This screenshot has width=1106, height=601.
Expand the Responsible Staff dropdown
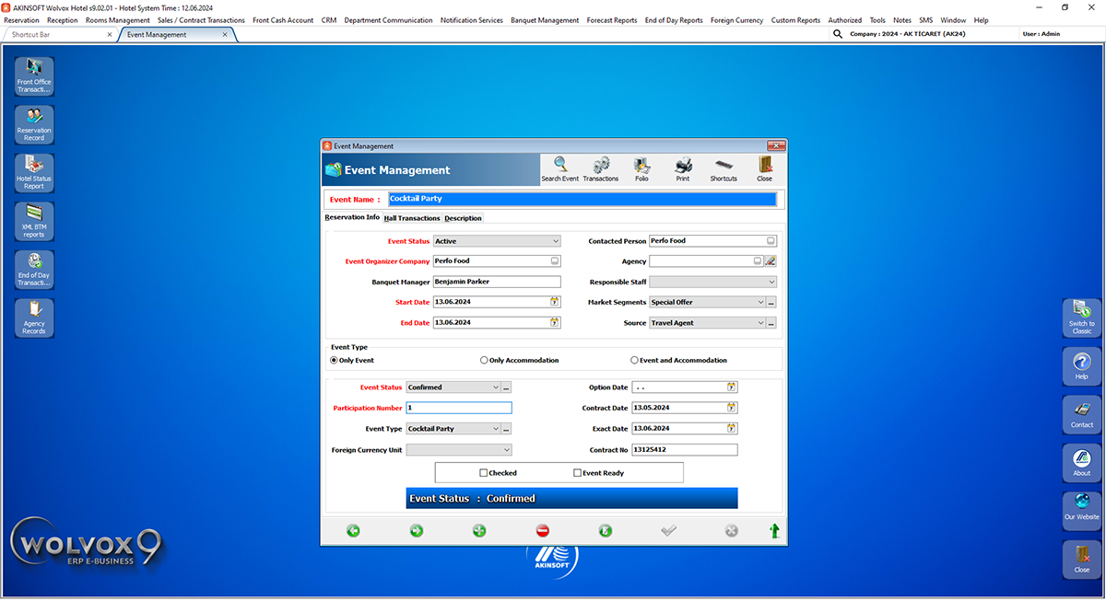pyautogui.click(x=771, y=282)
